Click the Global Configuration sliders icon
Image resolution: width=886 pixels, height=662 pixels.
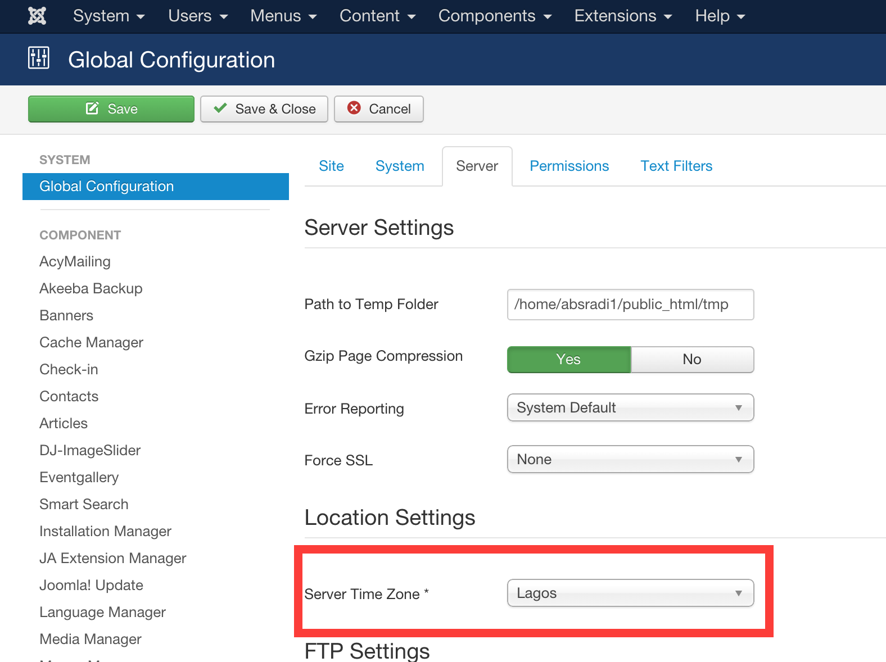(39, 58)
